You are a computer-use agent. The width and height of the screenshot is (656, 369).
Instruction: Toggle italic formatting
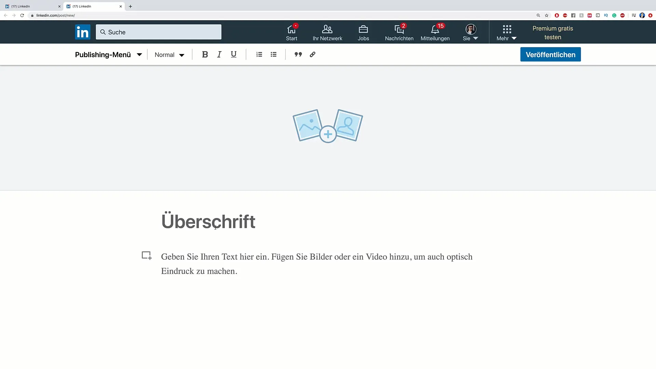click(219, 54)
